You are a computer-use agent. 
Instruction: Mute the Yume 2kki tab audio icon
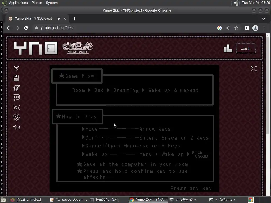click(59, 19)
